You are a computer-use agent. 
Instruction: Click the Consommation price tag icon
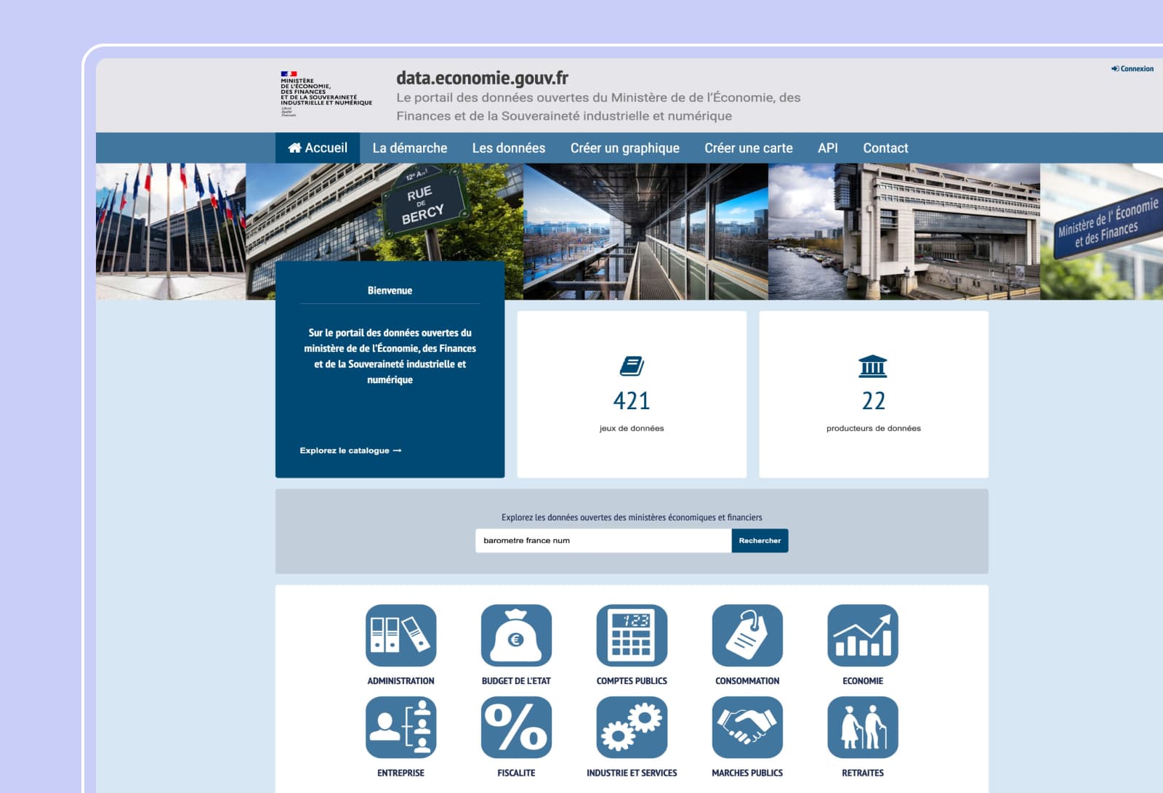coord(747,635)
